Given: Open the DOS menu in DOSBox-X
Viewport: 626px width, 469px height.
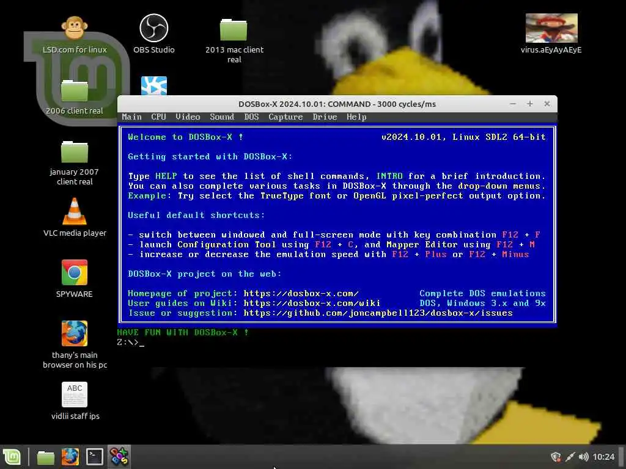Looking at the screenshot, I should click(x=251, y=117).
